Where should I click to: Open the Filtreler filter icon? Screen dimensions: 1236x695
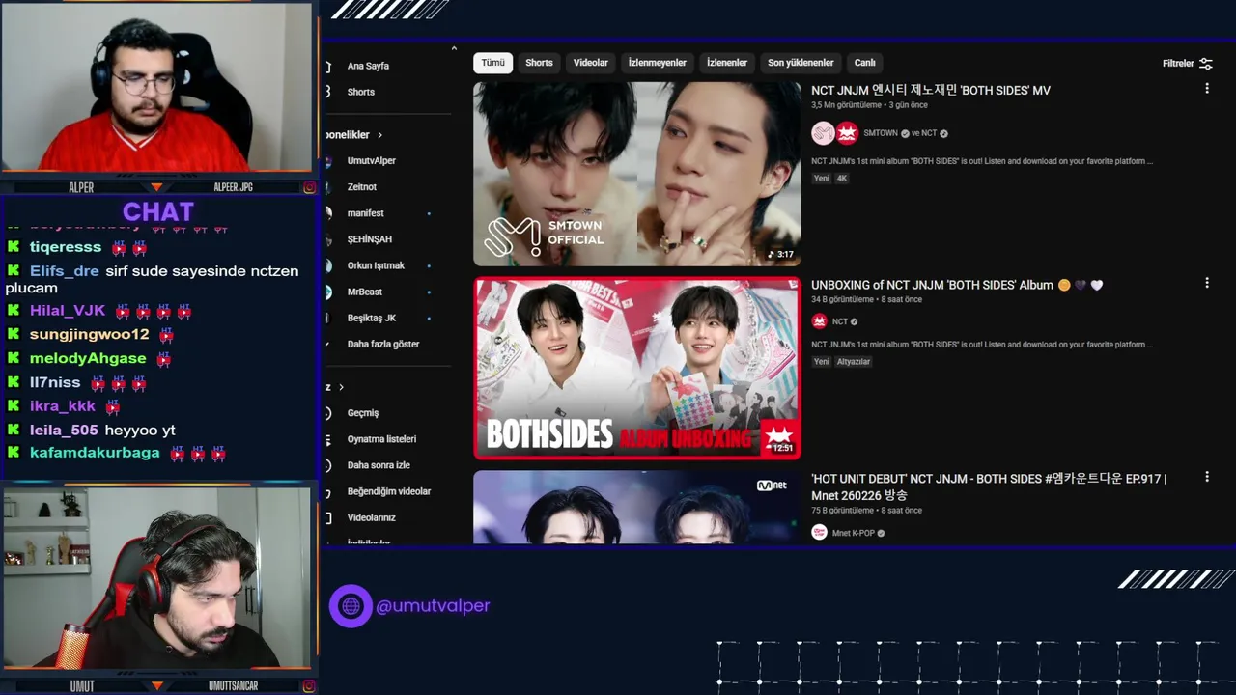[x=1206, y=64]
